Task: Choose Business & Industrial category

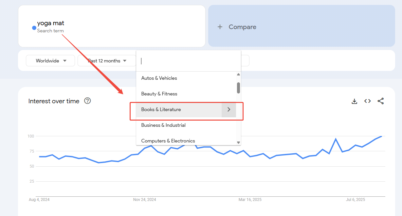Action: (163, 125)
